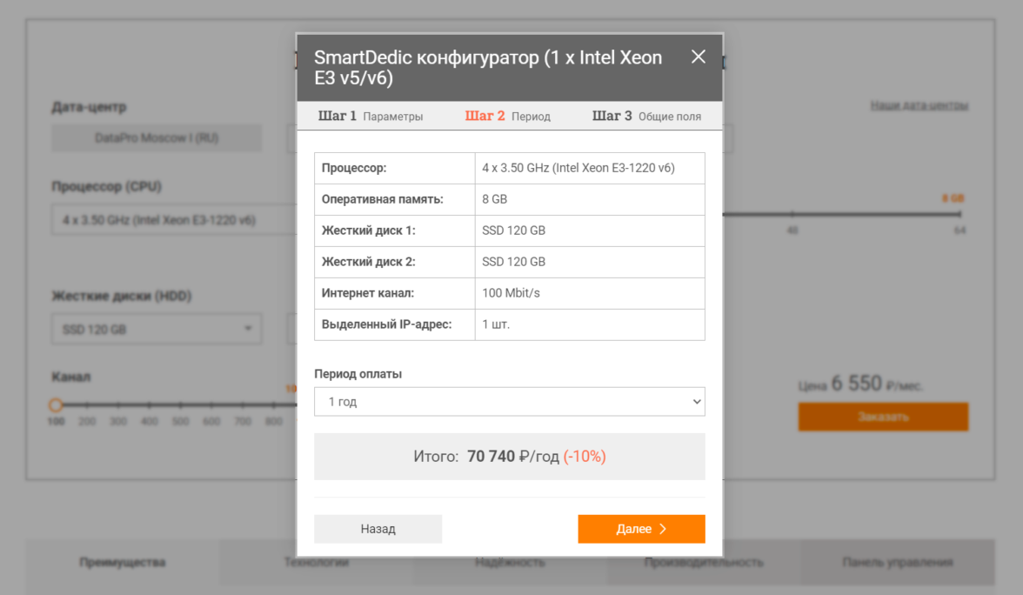Select the Шаг 2 Период step

click(x=508, y=116)
